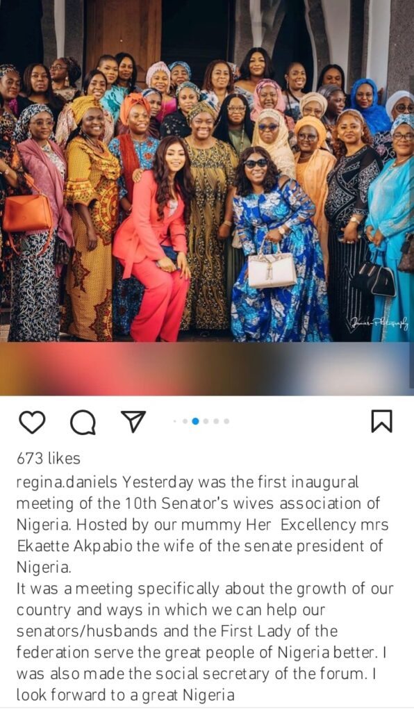
Task: Tap the woman in the pink suit
Action: (155, 238)
